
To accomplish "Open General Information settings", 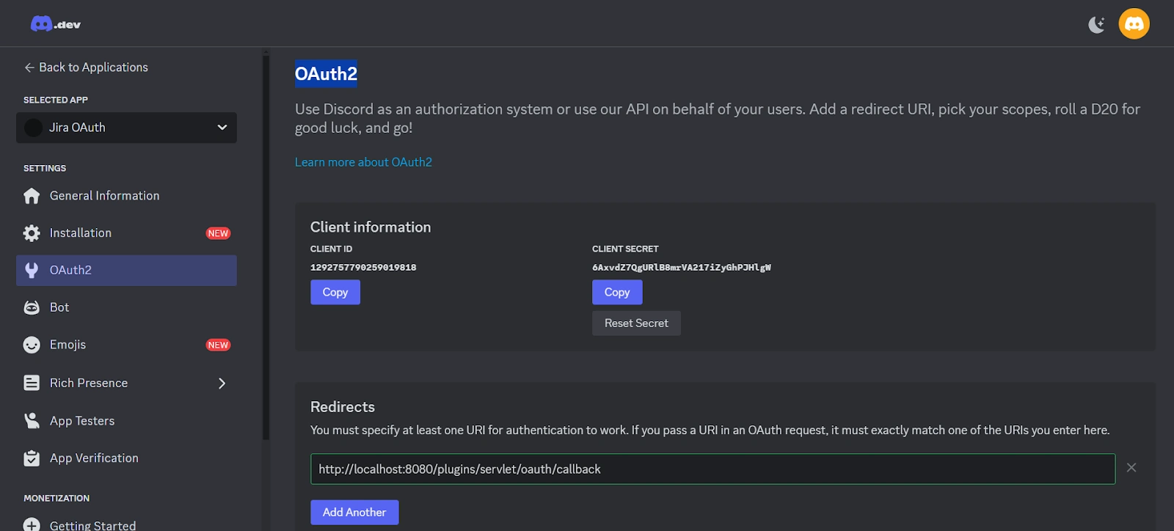I will (126, 196).
